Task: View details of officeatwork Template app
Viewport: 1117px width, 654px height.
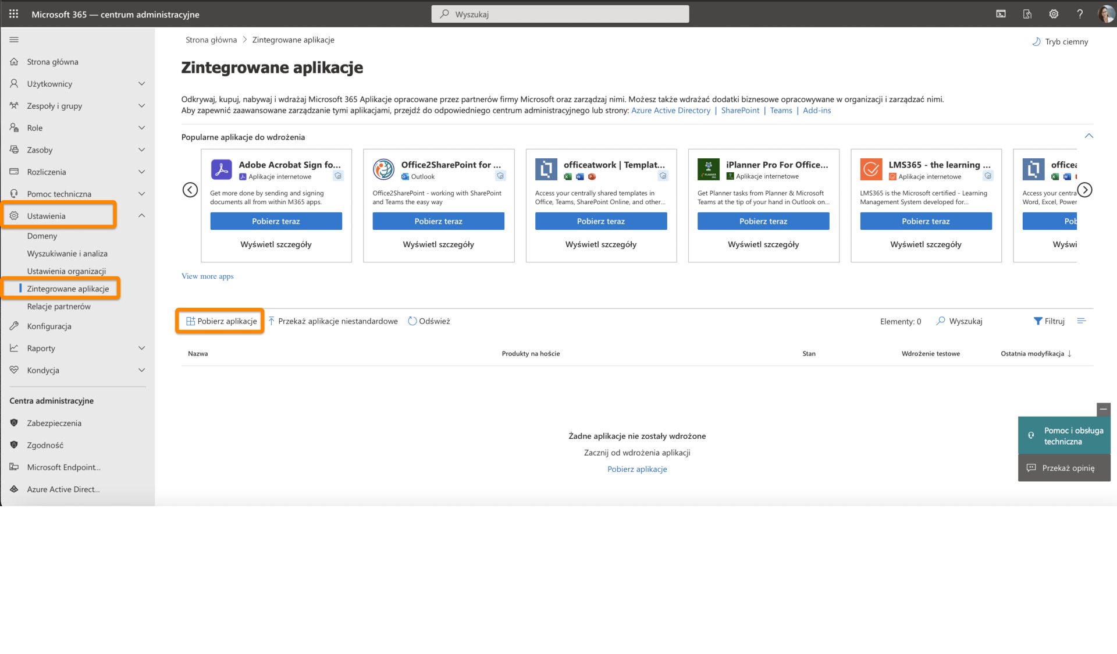Action: point(601,244)
